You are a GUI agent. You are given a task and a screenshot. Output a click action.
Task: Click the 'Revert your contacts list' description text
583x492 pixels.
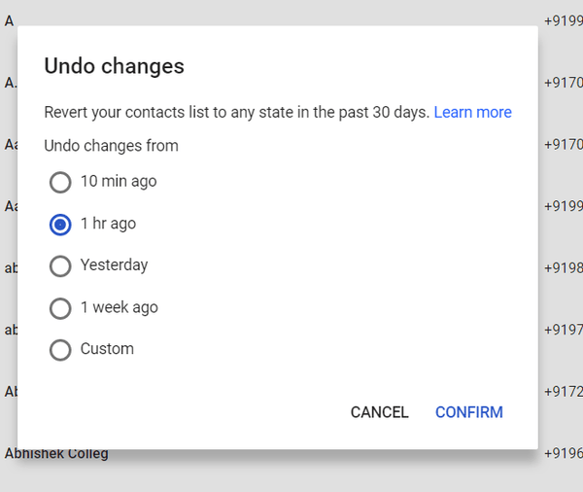(237, 113)
